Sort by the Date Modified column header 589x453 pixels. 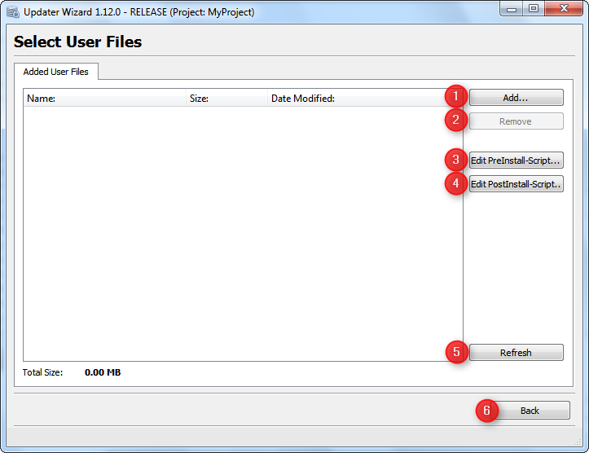click(358, 99)
